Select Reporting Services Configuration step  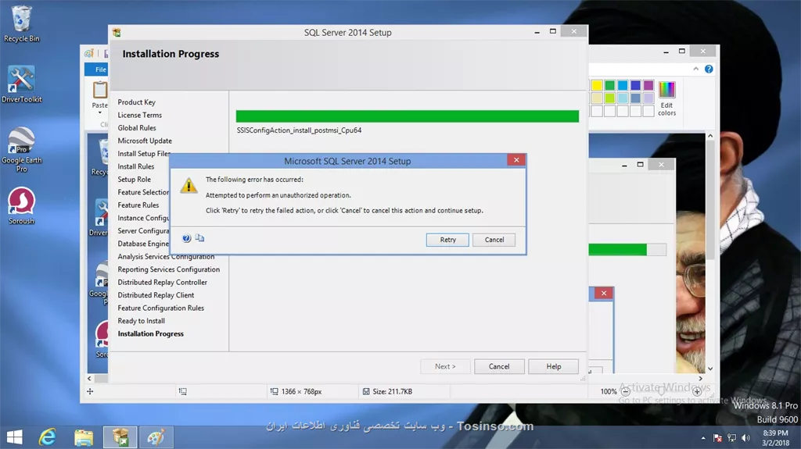pos(169,269)
